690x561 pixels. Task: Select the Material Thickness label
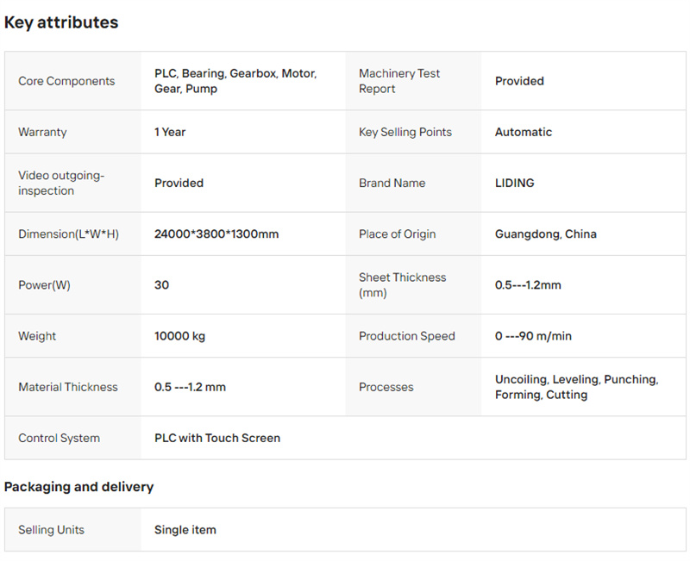coord(68,387)
